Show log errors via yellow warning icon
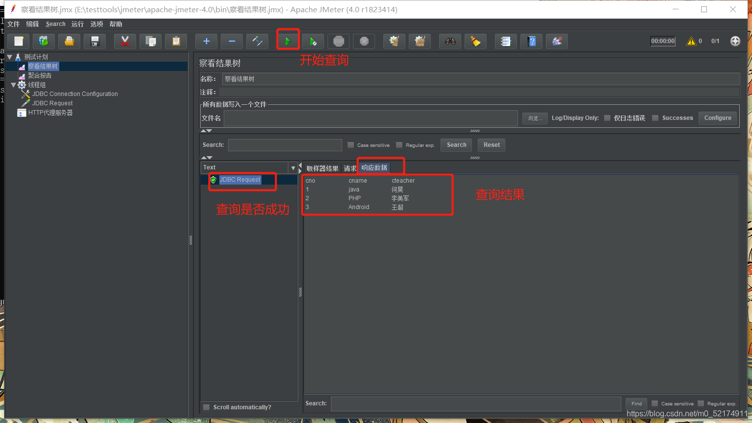The image size is (752, 423). [691, 41]
